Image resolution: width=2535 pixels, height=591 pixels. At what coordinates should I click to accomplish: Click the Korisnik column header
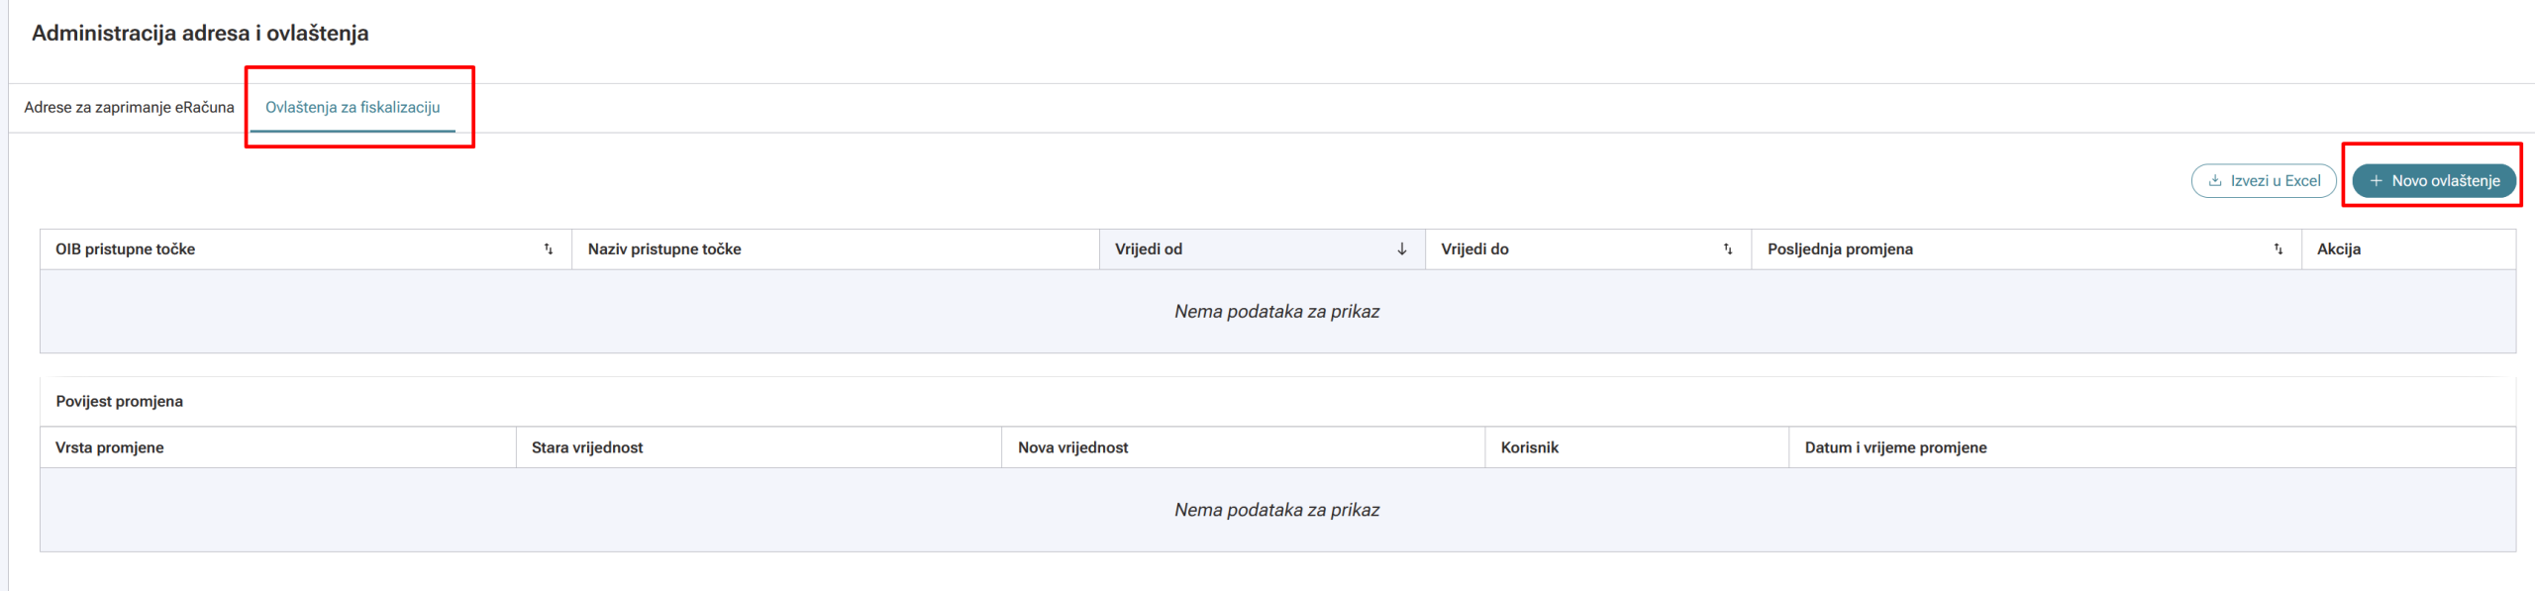pos(1529,447)
